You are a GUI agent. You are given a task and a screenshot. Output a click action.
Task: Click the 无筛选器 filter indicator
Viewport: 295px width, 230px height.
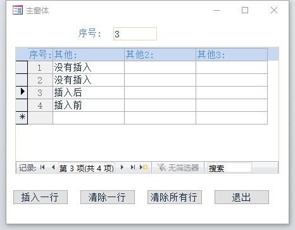(178, 167)
